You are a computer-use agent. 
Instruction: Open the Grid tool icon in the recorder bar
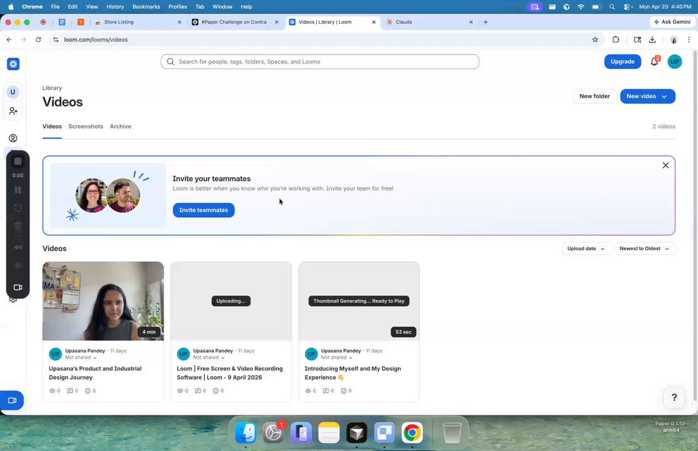point(18,266)
